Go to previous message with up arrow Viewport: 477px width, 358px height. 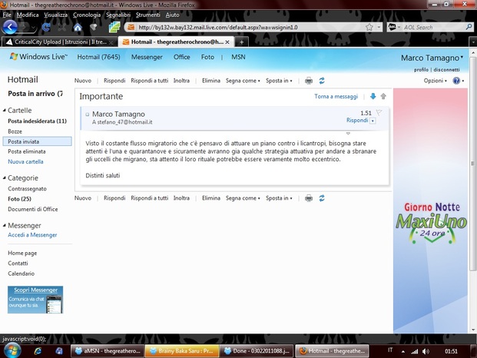[383, 97]
